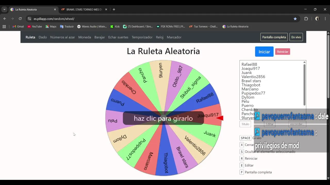This screenshot has width=330, height=185.
Task: Click the S key for Ocultar elemento
Action: 242,152
